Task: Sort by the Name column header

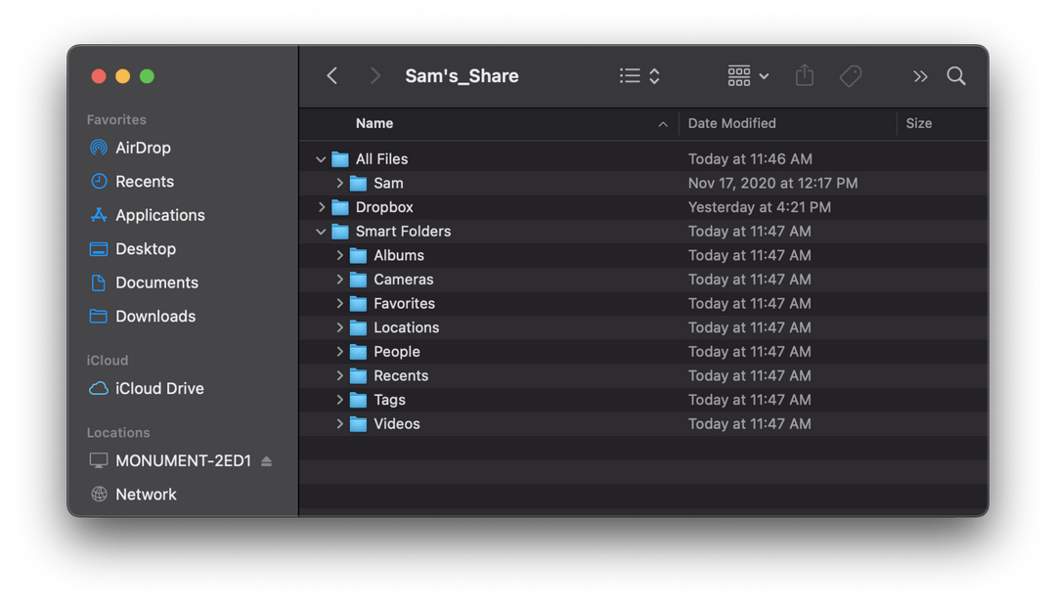Action: (x=374, y=124)
